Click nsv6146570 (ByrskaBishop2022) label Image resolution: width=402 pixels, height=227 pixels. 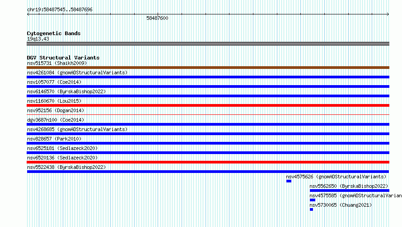(66, 91)
